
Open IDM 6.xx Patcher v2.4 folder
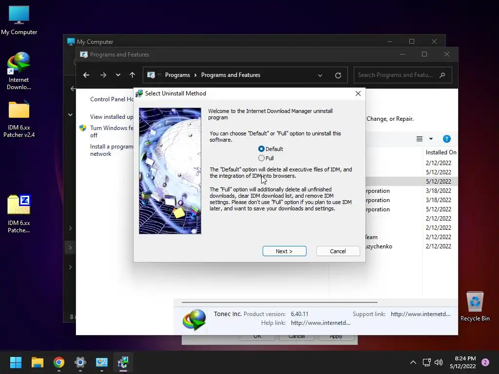(x=19, y=119)
